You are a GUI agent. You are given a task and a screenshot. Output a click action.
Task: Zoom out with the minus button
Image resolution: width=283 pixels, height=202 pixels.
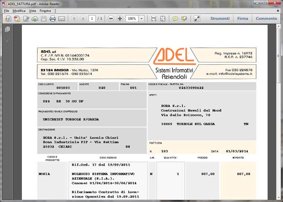111,19
